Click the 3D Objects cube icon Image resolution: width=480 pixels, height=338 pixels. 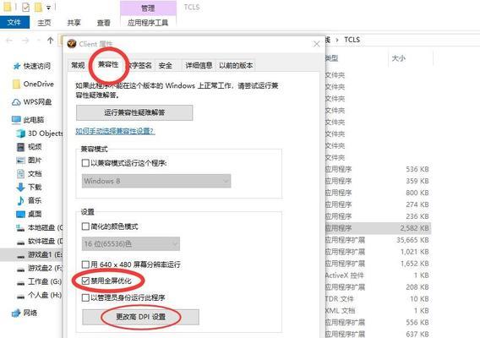point(21,134)
